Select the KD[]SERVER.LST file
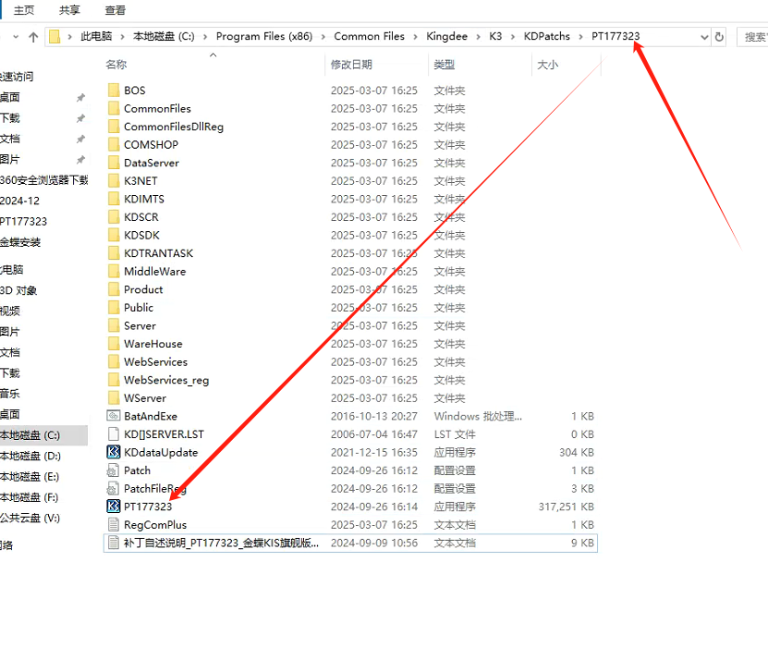 click(164, 433)
